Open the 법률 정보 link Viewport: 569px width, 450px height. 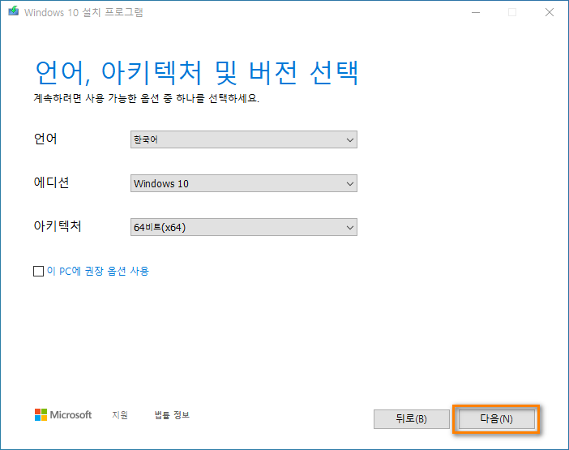click(172, 415)
